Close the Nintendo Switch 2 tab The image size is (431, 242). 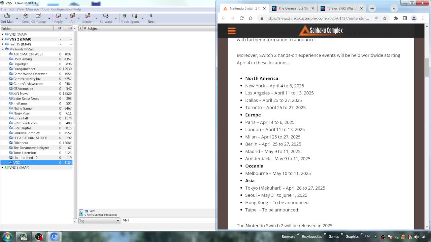coord(264,8)
